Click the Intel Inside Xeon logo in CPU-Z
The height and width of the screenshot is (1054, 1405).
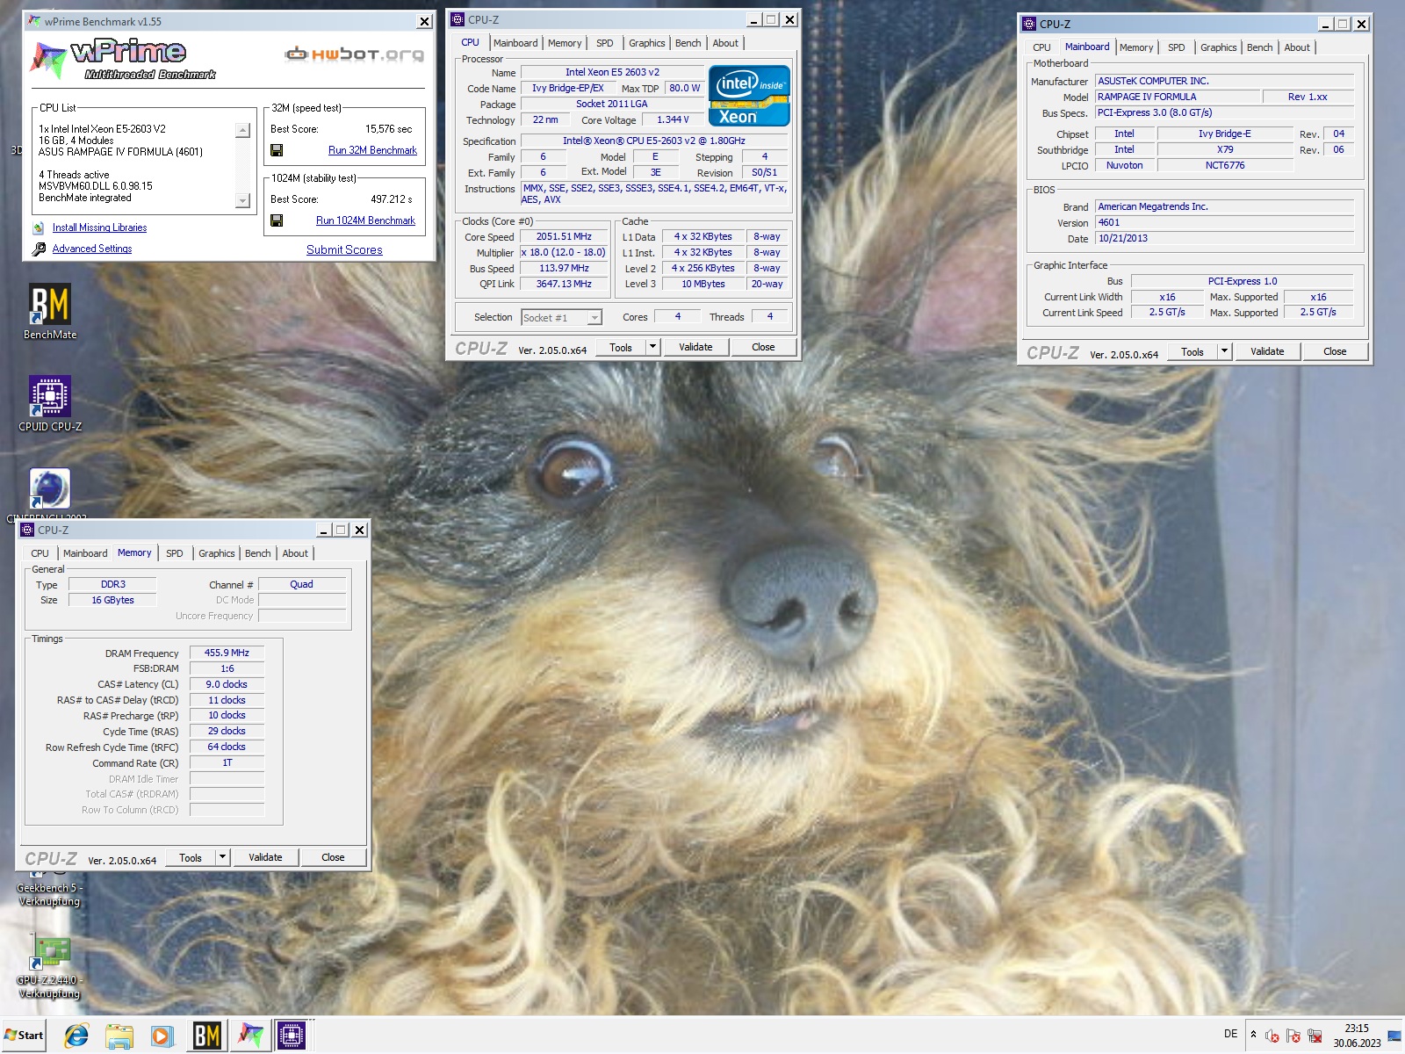749,96
